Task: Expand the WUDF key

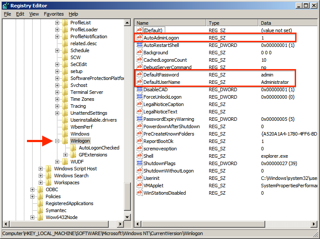Action: click(57, 162)
